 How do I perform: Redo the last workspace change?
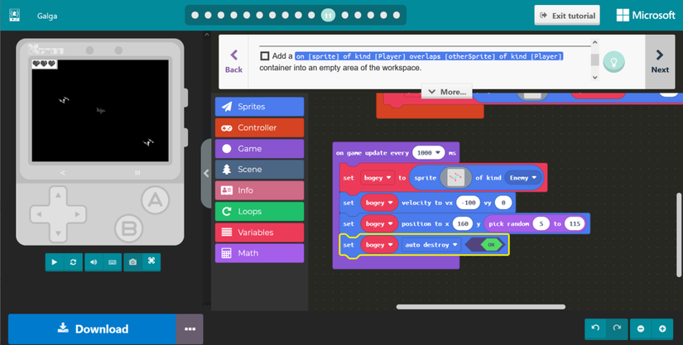pyautogui.click(x=617, y=329)
